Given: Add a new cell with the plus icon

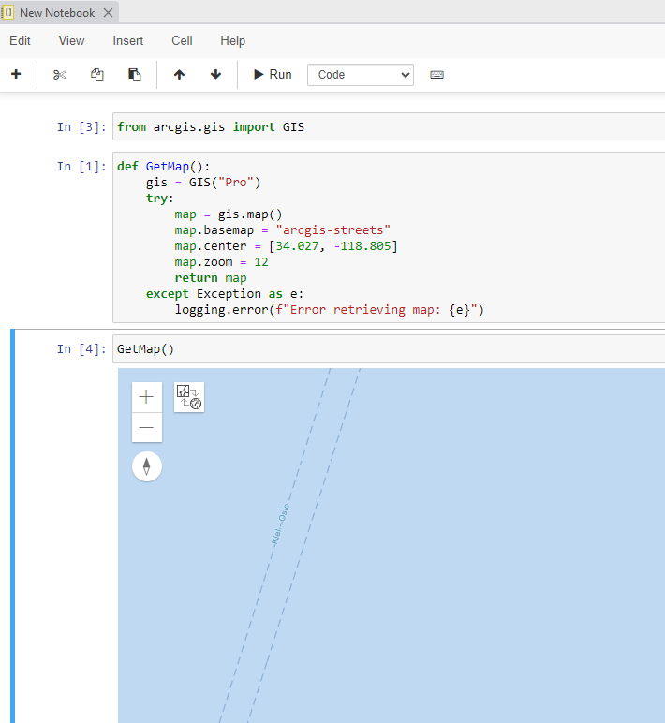Looking at the screenshot, I should [16, 75].
